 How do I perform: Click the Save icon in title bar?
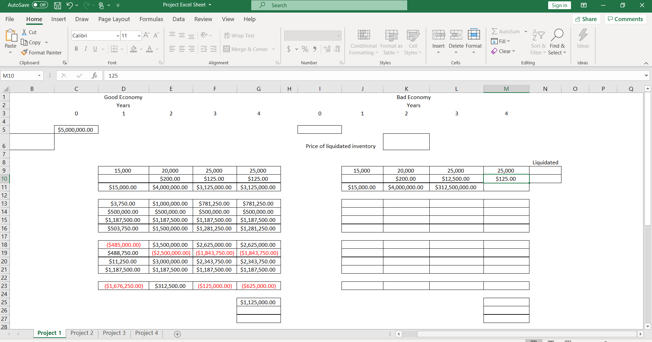tap(58, 5)
